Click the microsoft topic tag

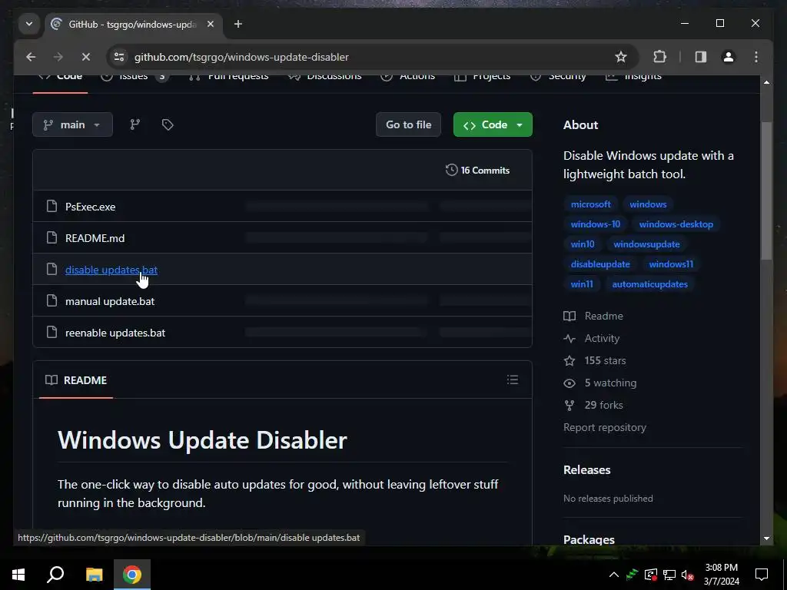click(590, 204)
